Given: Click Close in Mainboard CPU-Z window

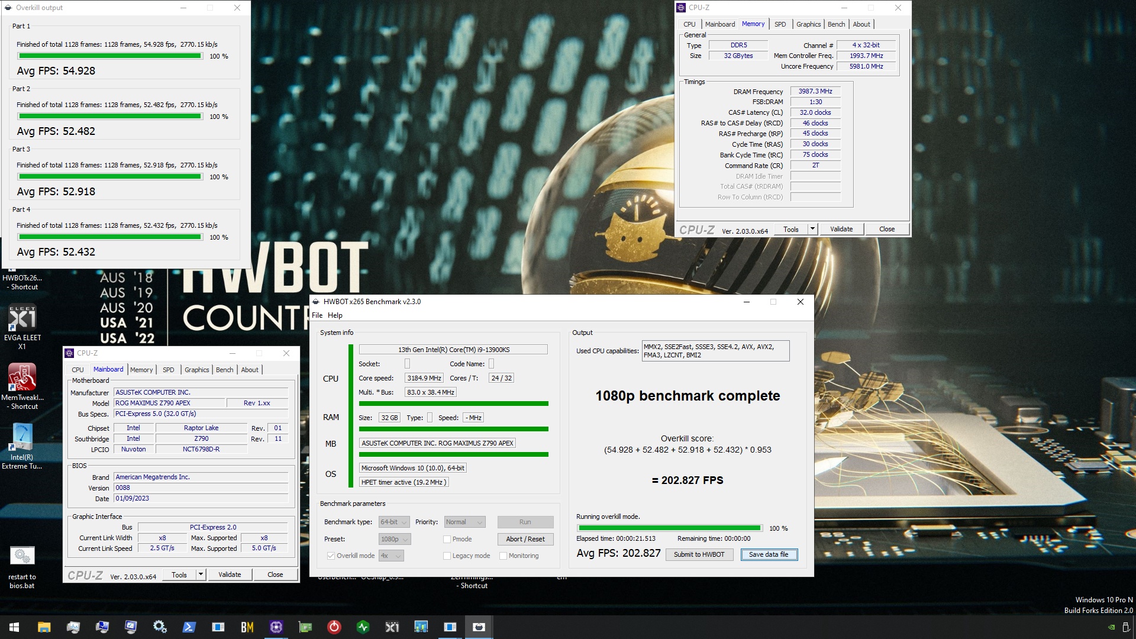Looking at the screenshot, I should pos(275,575).
